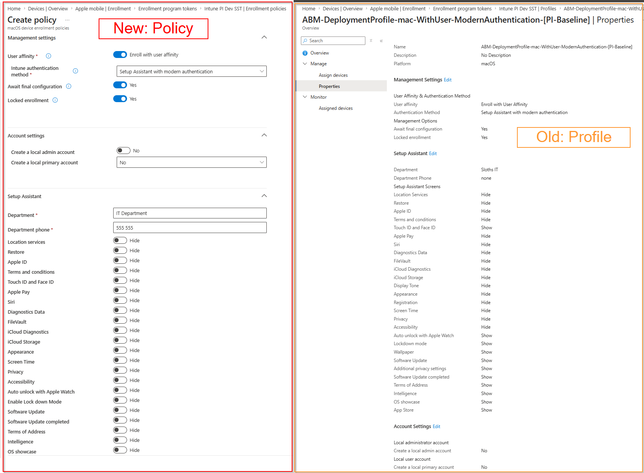Toggle OS showcase switch

[x=120, y=450]
